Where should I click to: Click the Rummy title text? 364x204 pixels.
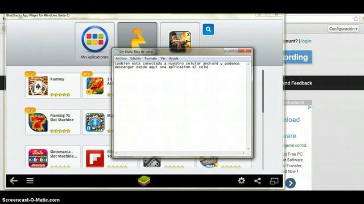pos(57,79)
